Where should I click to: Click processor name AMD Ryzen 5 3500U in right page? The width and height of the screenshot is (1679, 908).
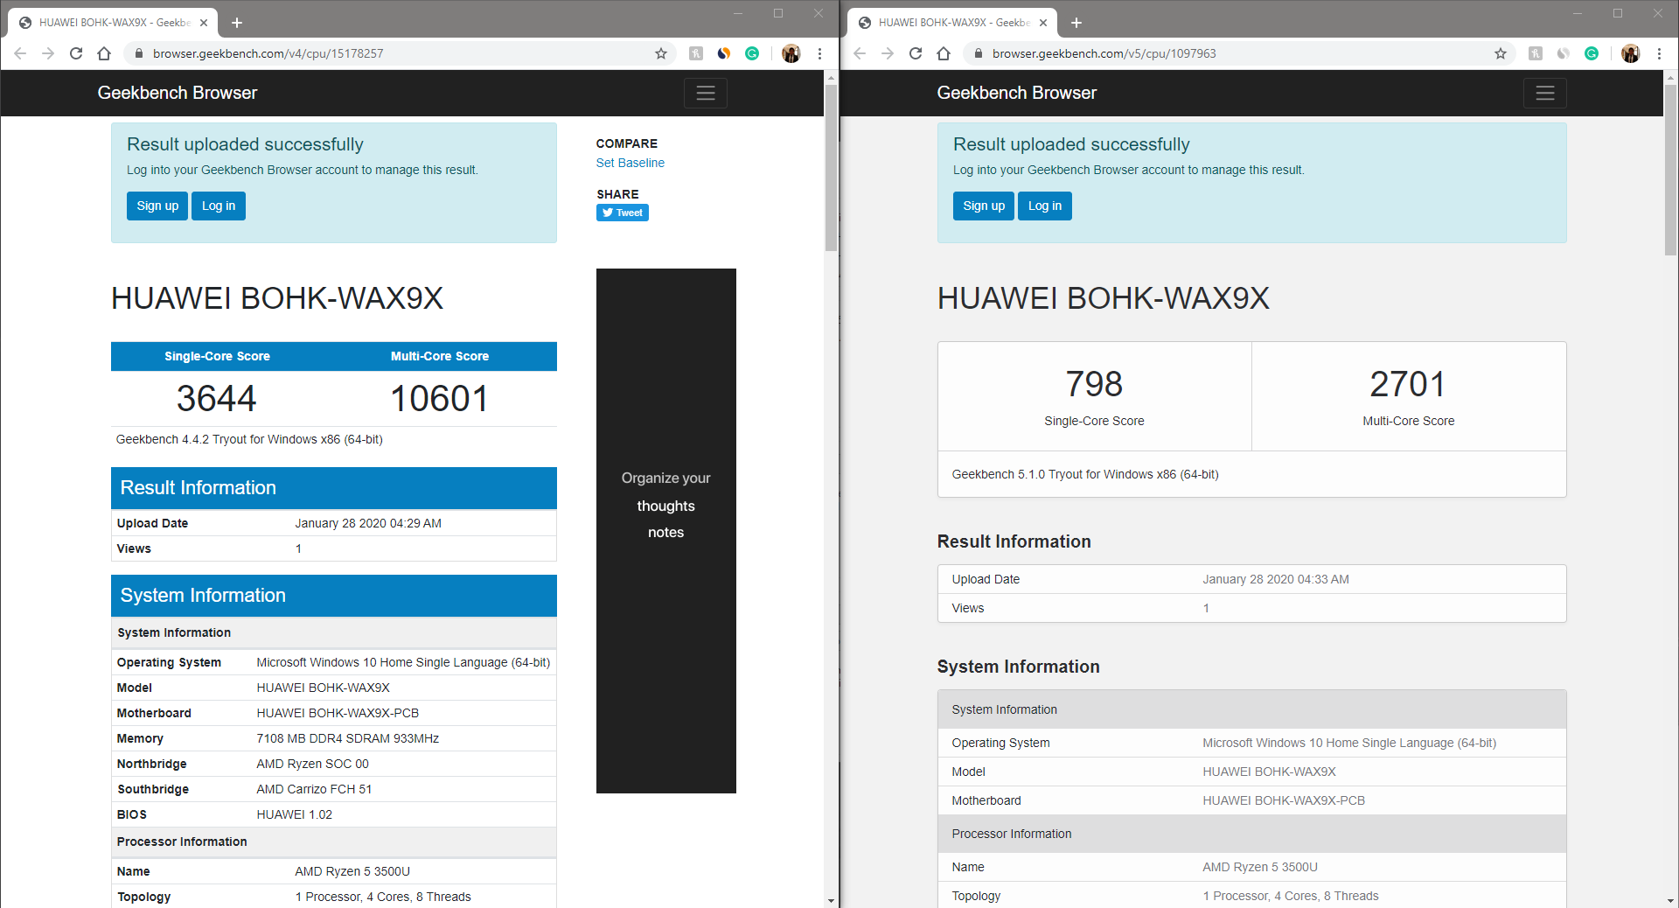1260,867
